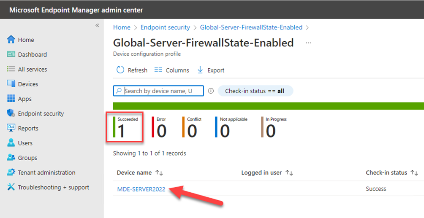
Task: Click the Reports screen icon
Action: tap(11, 128)
